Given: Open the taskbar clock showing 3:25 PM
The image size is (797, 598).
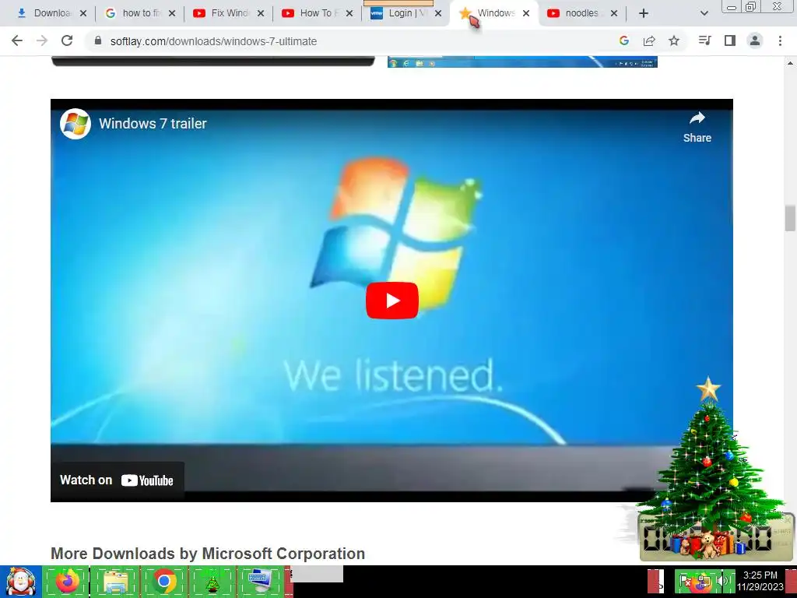Looking at the screenshot, I should click(760, 581).
